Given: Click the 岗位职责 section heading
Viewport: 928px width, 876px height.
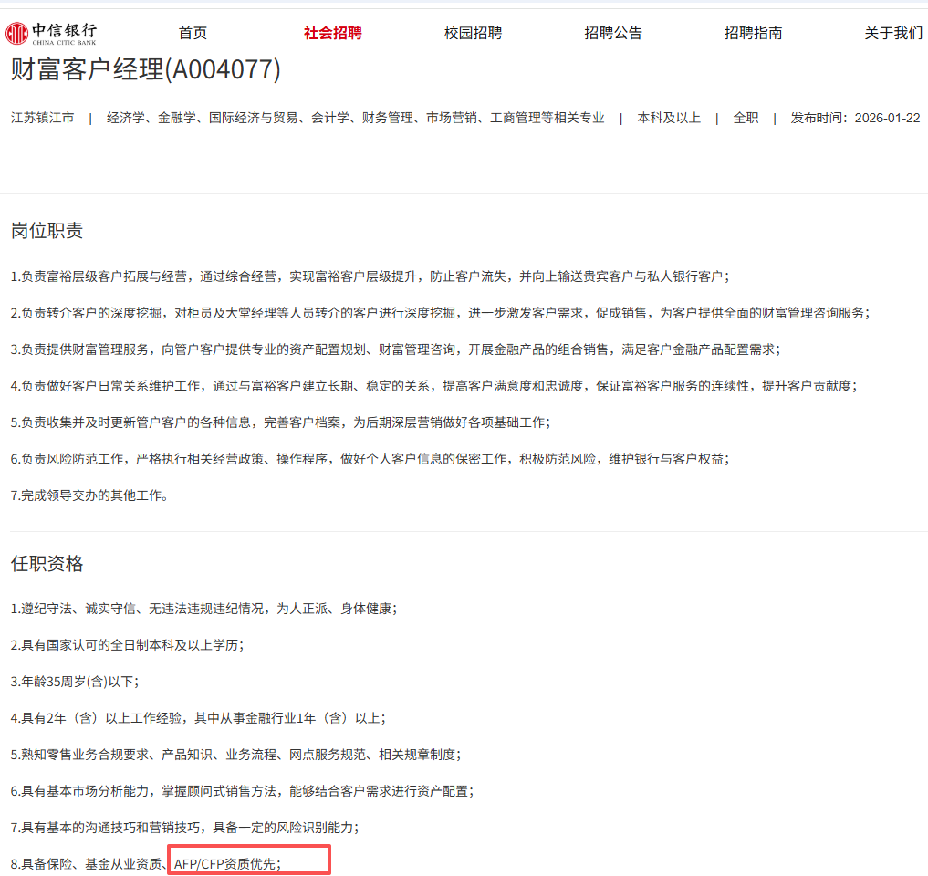Looking at the screenshot, I should [47, 230].
